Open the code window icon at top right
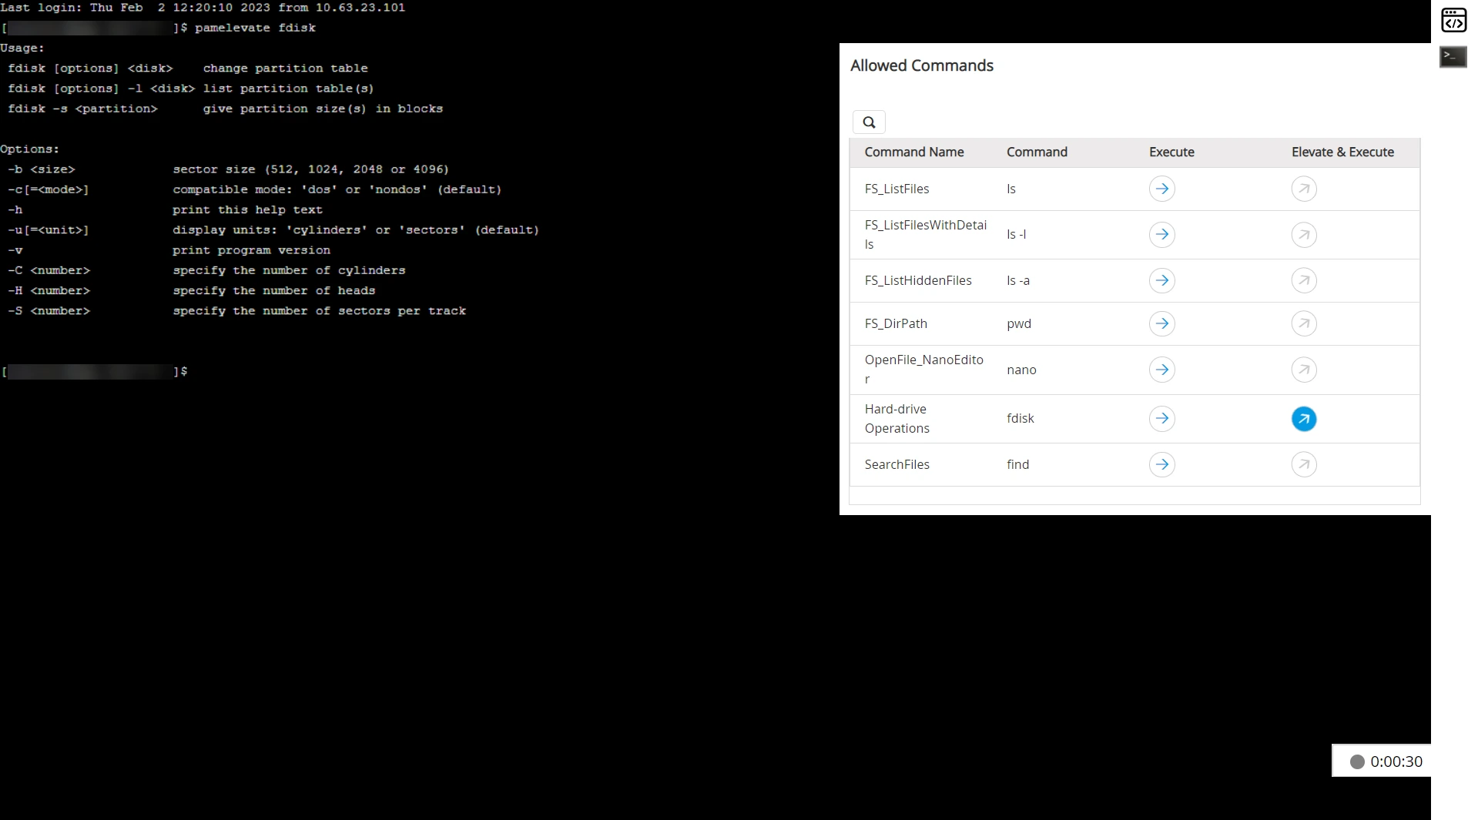The image size is (1478, 820). 1453,20
